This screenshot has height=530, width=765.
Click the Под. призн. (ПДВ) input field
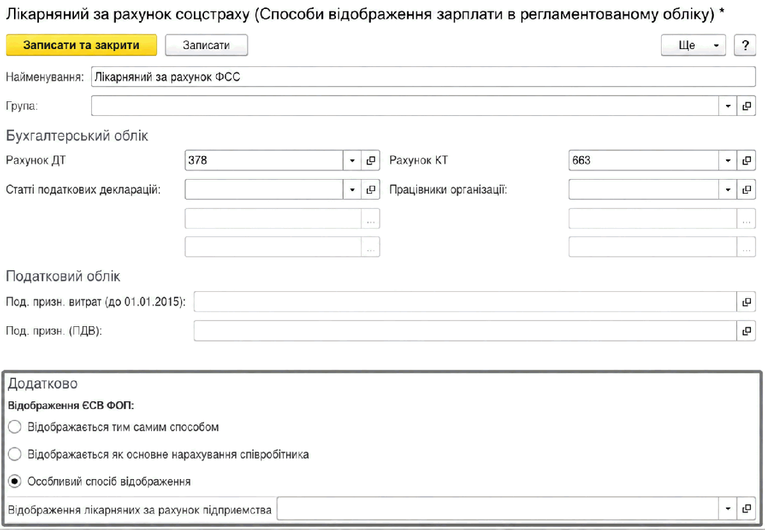pyautogui.click(x=465, y=331)
